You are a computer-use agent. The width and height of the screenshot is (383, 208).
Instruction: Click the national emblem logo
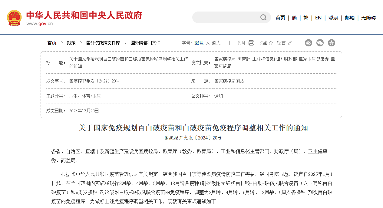(x=14, y=18)
